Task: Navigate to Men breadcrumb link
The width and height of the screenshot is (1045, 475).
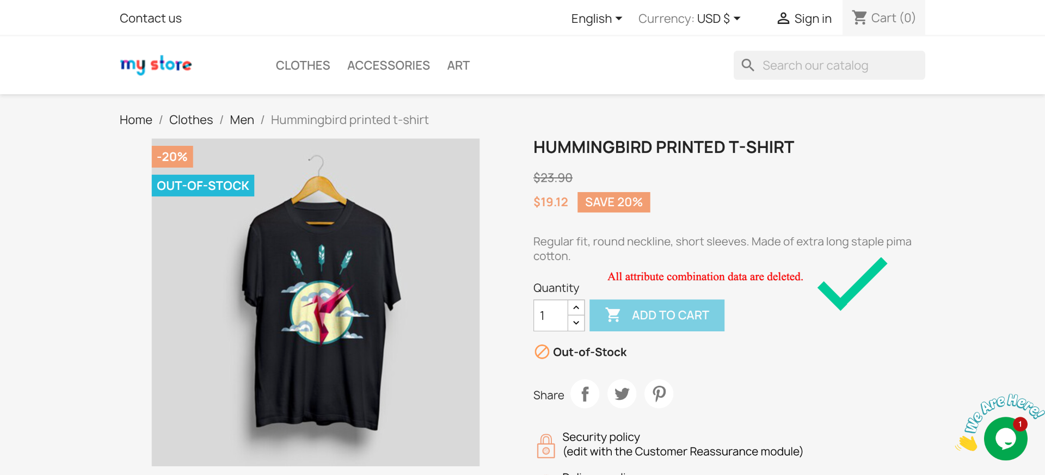Action: click(242, 120)
